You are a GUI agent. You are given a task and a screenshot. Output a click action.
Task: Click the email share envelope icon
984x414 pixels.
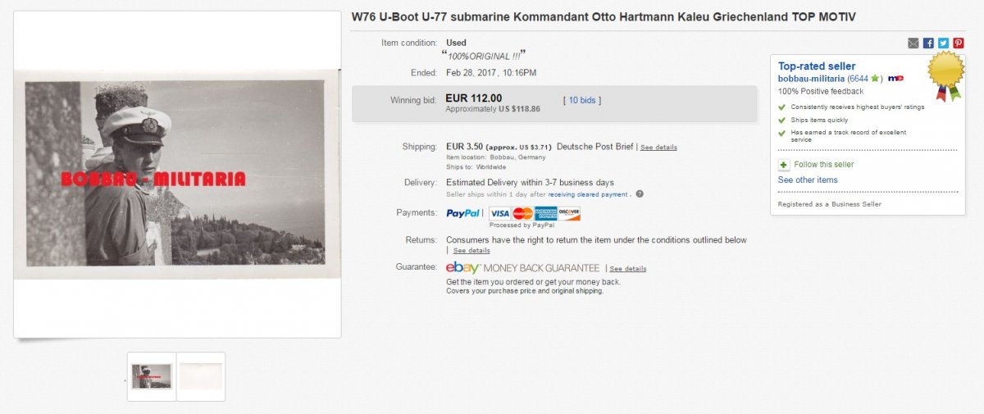pyautogui.click(x=913, y=43)
